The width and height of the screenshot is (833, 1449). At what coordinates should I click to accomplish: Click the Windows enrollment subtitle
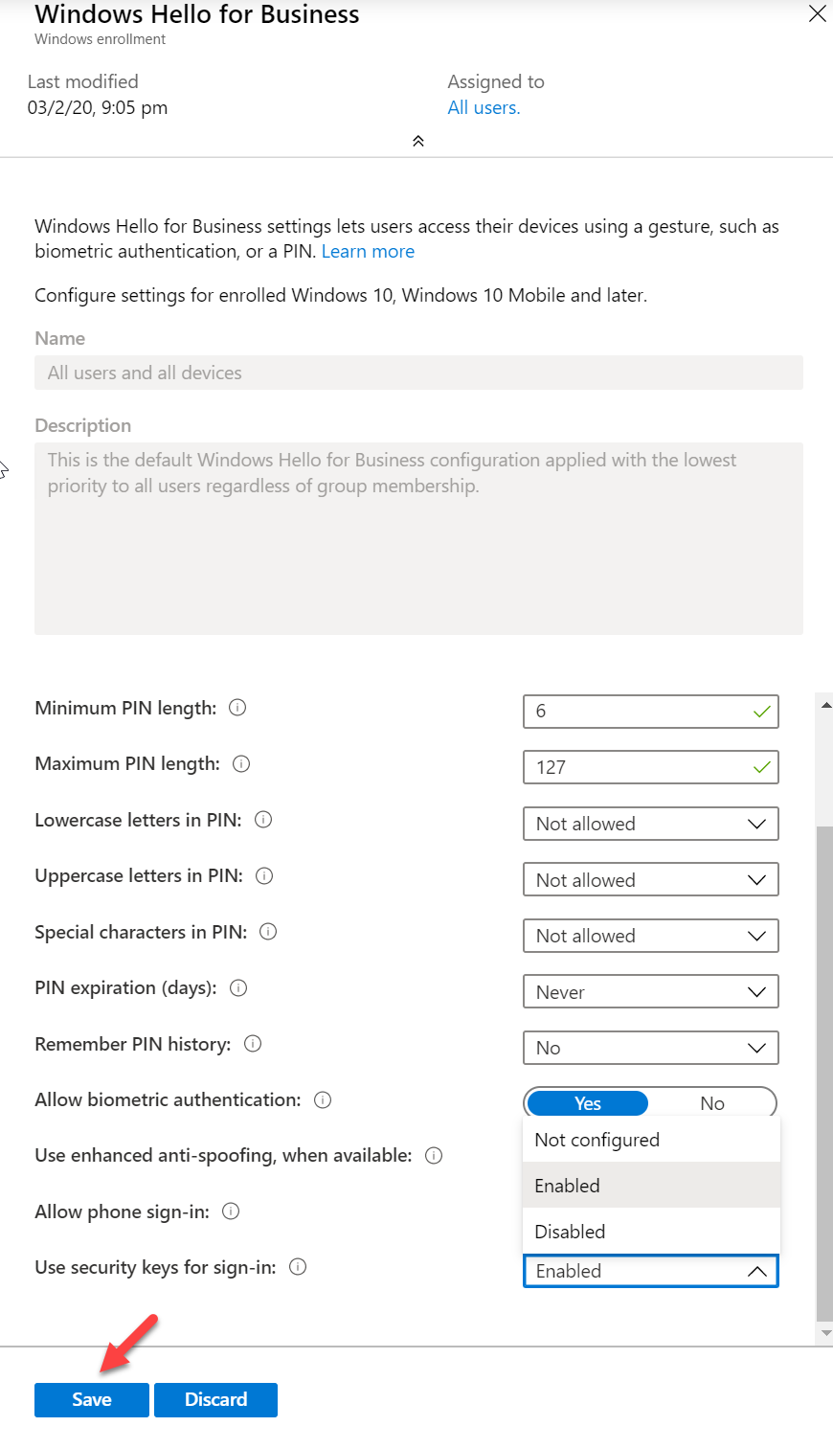pos(100,39)
